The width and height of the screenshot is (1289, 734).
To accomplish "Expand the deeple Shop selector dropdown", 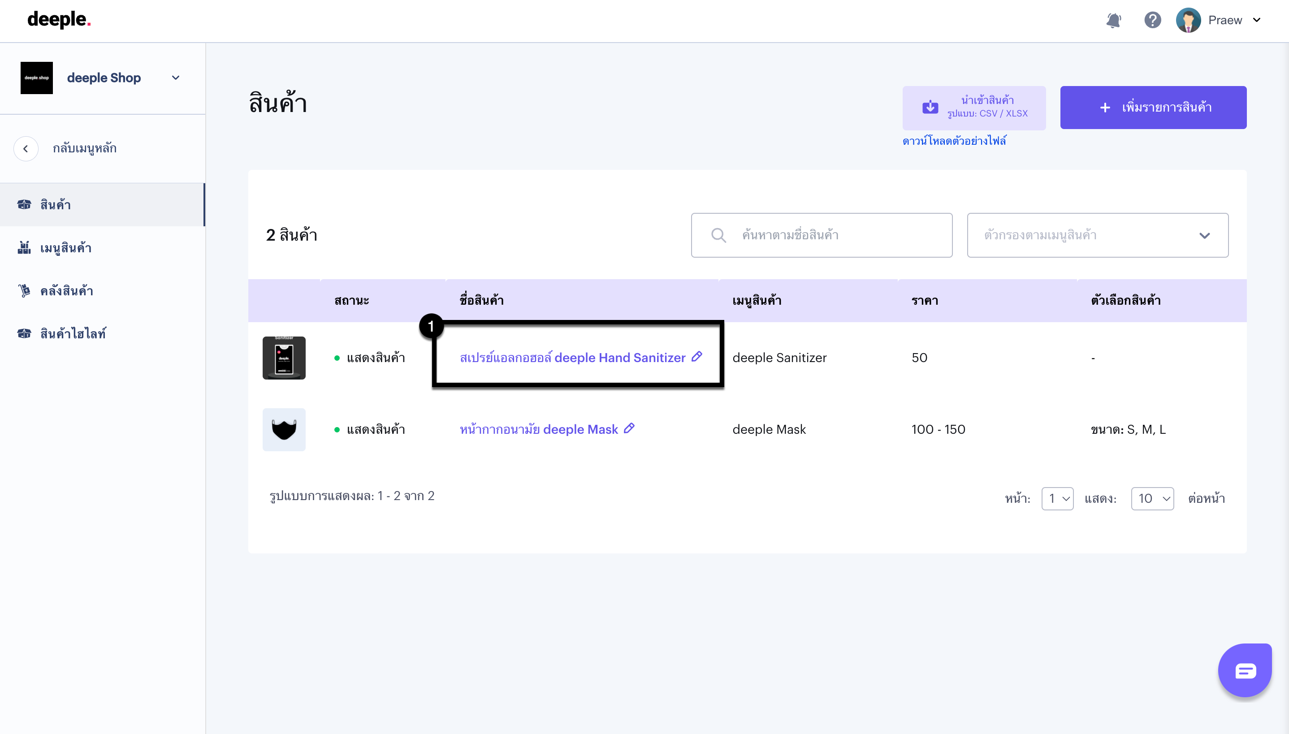I will (175, 78).
